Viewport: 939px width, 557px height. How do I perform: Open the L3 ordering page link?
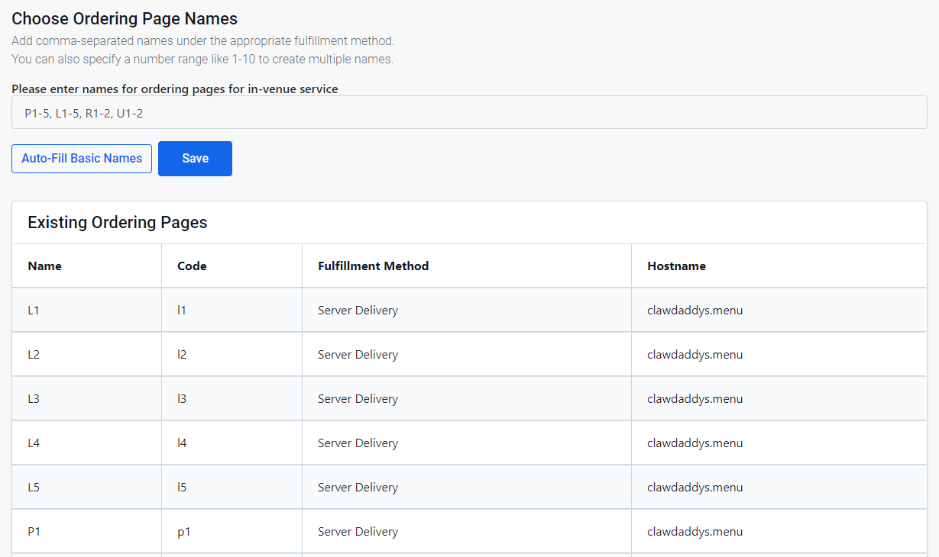coord(34,398)
